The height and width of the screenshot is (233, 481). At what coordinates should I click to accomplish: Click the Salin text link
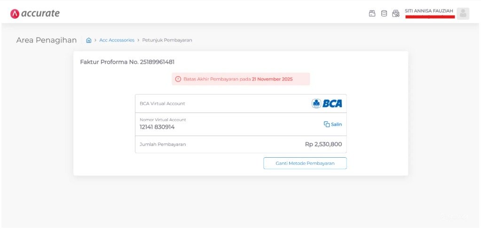tap(336, 124)
